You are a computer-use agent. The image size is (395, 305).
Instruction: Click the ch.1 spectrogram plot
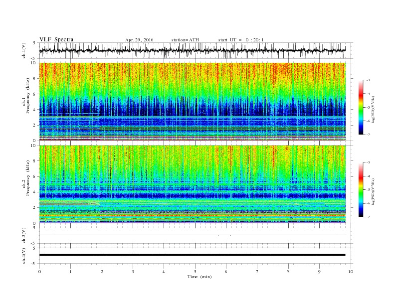[x=192, y=102]
